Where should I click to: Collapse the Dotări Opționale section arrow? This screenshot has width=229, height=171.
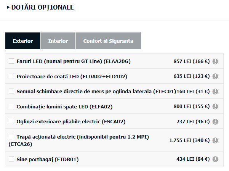click(8, 7)
